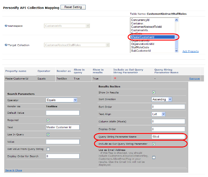Viewport: 208px width, 177px height.
Task: Click the Sort Order input field
Action: [168, 107]
